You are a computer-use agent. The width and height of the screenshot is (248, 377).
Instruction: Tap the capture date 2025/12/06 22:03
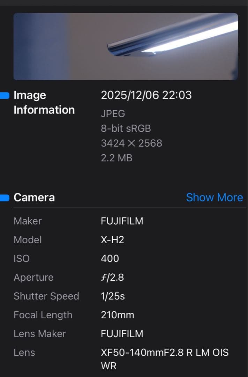(147, 95)
